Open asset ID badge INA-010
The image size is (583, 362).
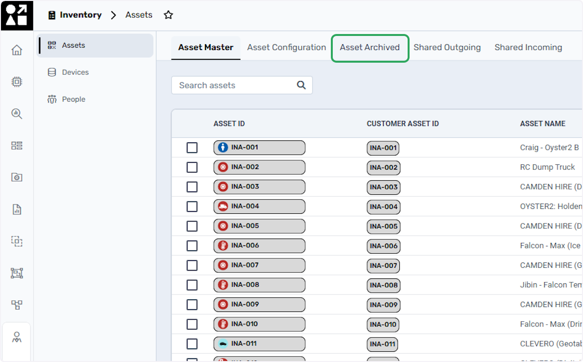click(259, 324)
